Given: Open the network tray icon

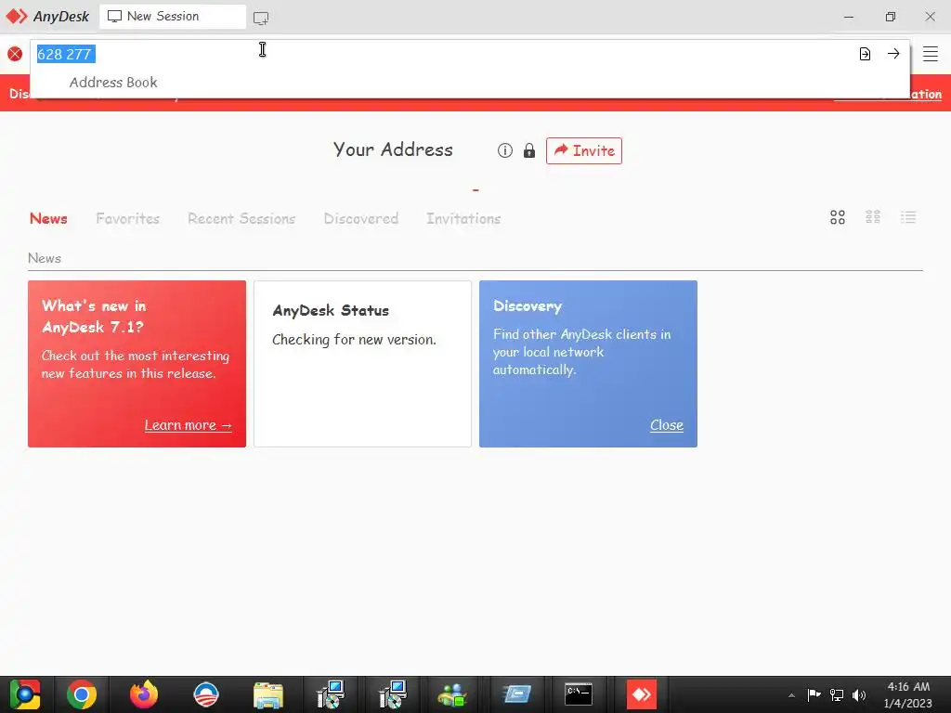Looking at the screenshot, I should tap(837, 694).
